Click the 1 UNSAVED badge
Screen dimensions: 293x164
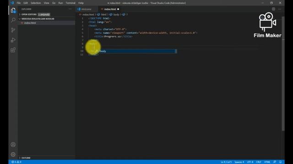click(44, 15)
